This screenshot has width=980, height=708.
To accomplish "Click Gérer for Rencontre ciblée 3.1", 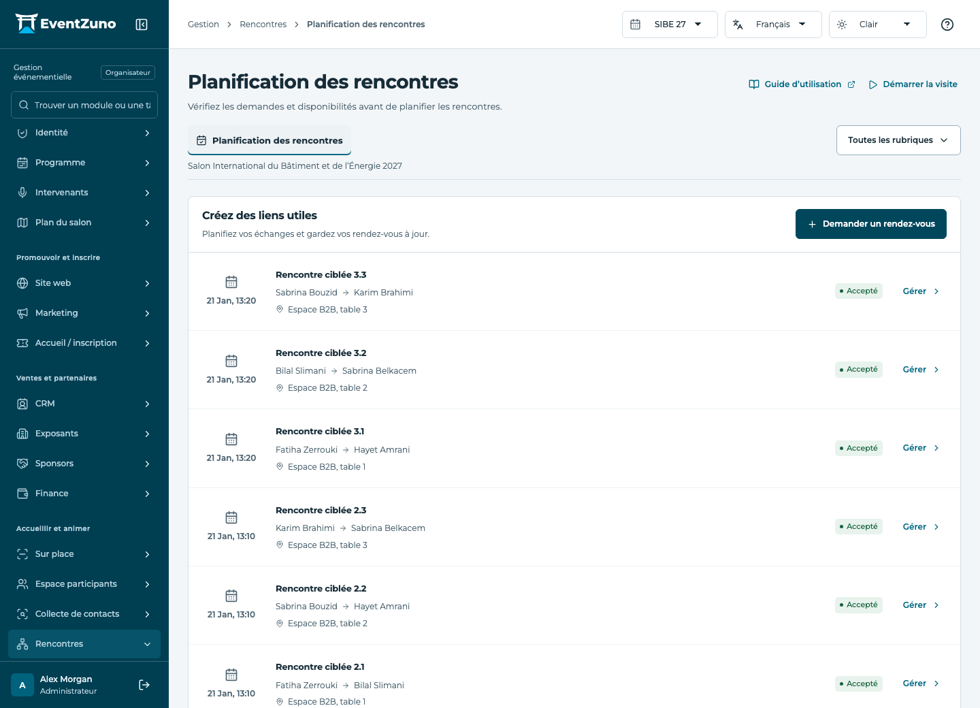I will coord(921,448).
